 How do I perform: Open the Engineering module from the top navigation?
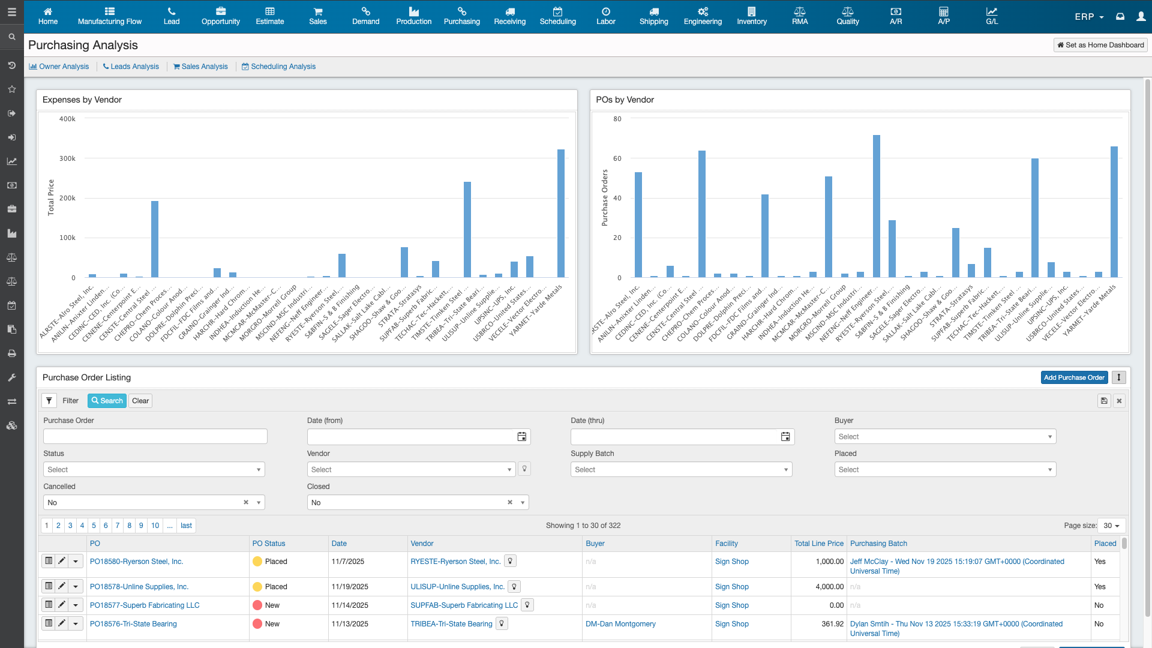pyautogui.click(x=702, y=16)
